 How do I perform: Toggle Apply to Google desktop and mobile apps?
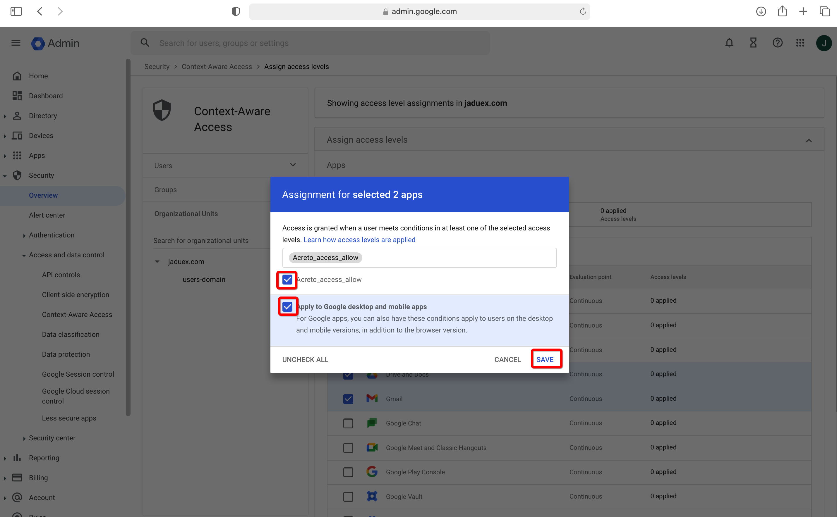click(287, 307)
